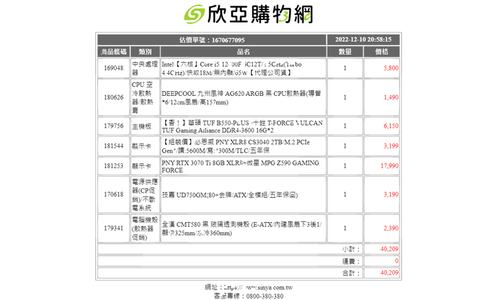
Task: Click the grand total 40,209 in 合計 row
Action: pyautogui.click(x=389, y=272)
